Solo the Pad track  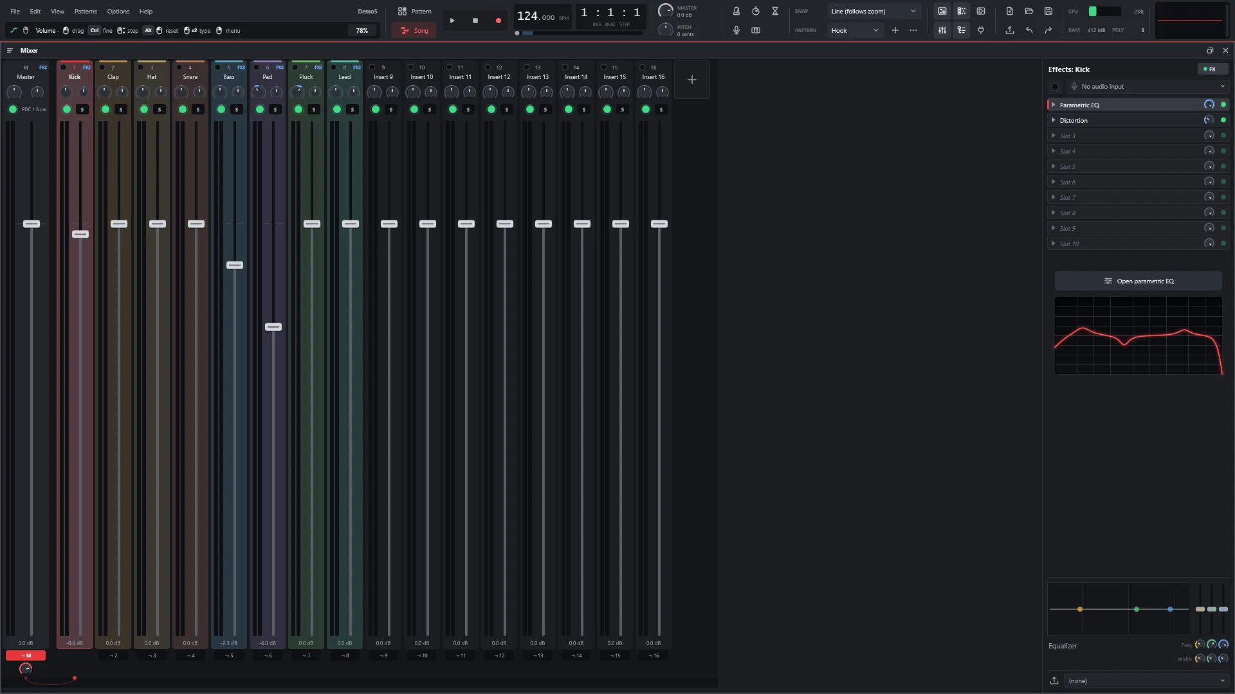click(275, 109)
